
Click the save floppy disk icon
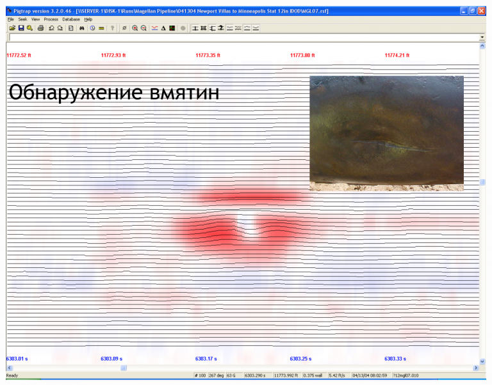21,28
